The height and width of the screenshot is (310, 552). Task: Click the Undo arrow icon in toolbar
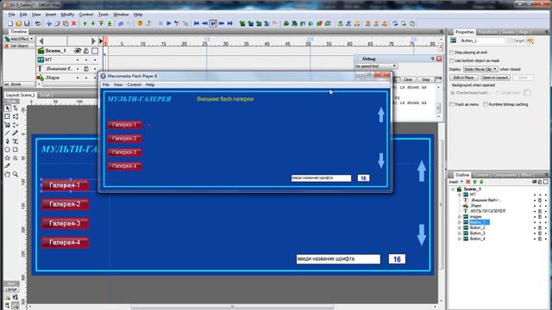click(x=121, y=23)
